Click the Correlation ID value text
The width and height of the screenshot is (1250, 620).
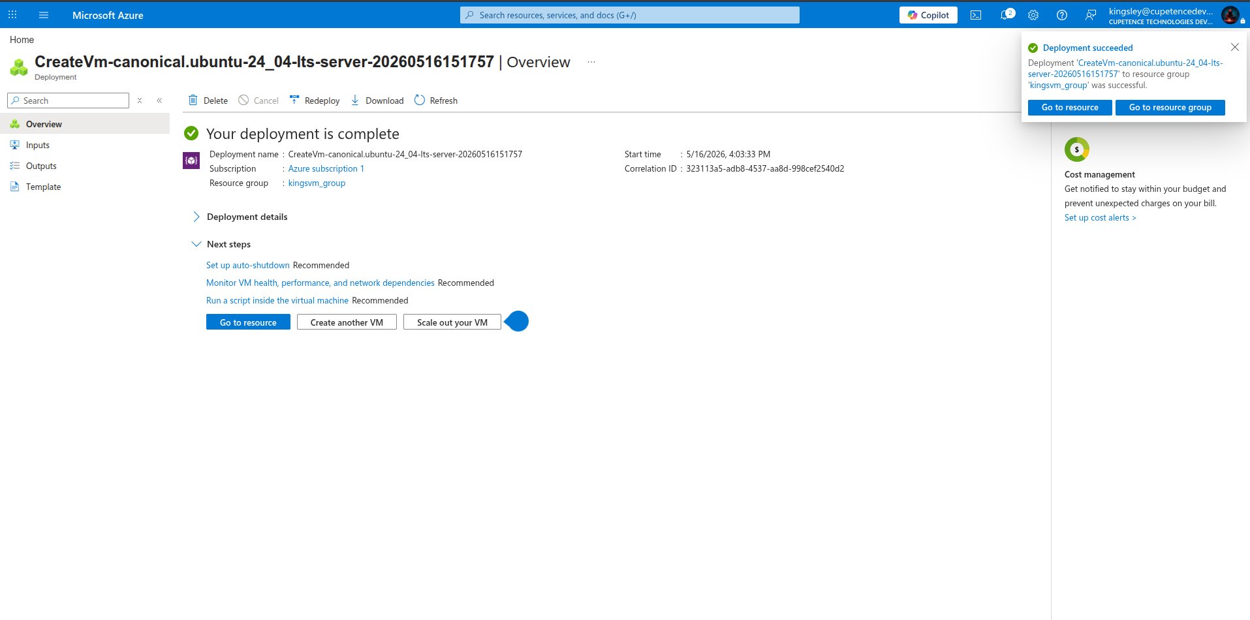pyautogui.click(x=765, y=168)
